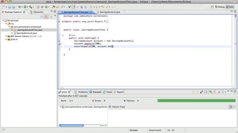238x133 pixels.
Task: Select the JUnit view tab
Action: pyautogui.click(x=64, y=92)
